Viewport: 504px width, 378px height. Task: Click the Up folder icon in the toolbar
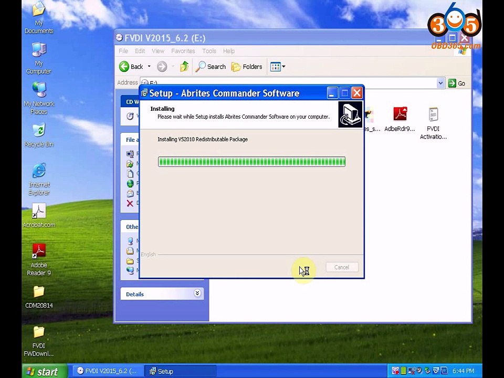pos(184,67)
